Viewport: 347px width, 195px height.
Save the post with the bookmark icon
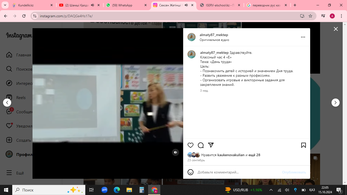pos(303,145)
